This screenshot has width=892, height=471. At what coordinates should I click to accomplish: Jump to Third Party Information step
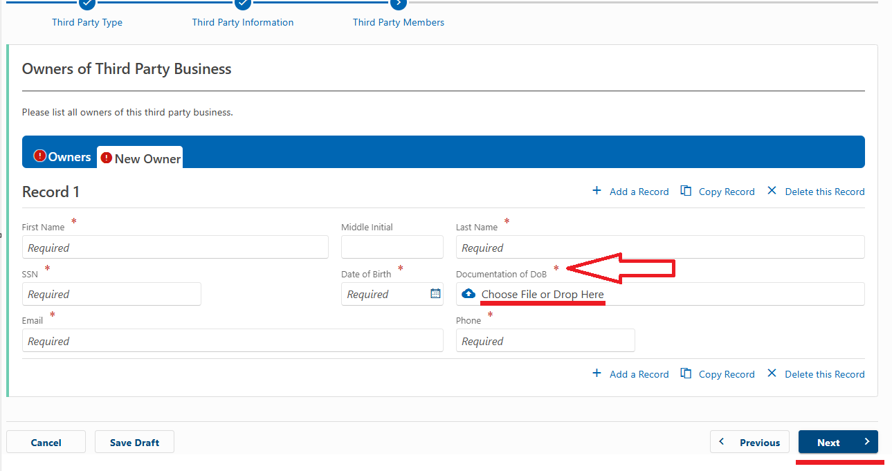coord(243,22)
